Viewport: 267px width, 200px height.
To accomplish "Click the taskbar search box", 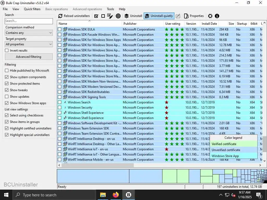I will click(x=54, y=195).
